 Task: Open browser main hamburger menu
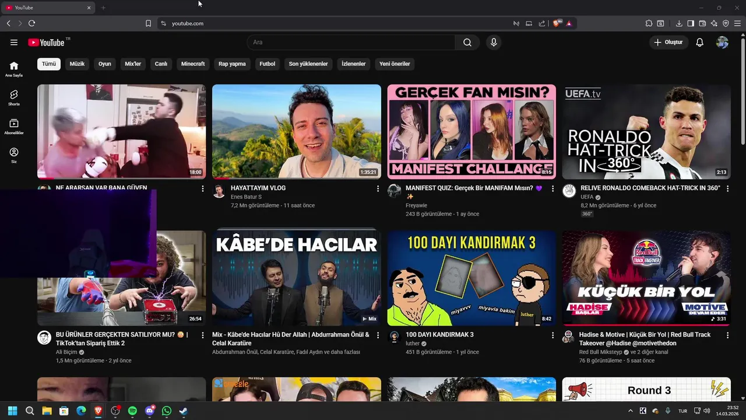(x=737, y=23)
